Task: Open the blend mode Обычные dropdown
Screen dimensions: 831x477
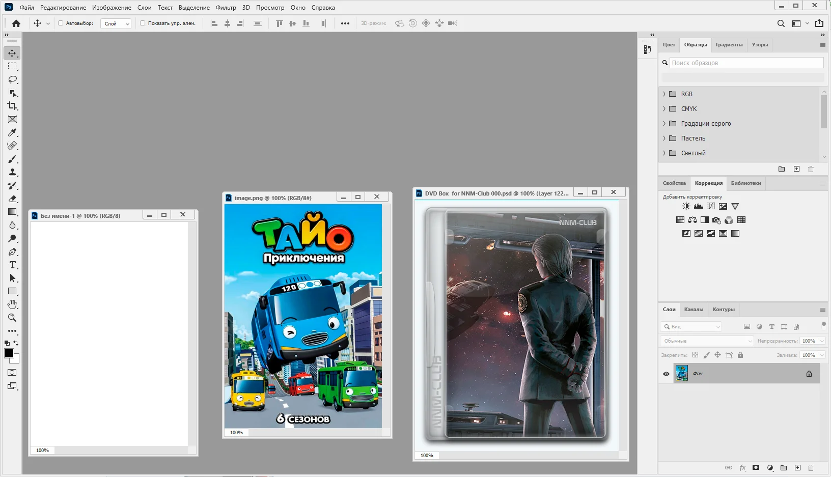Action: click(707, 341)
